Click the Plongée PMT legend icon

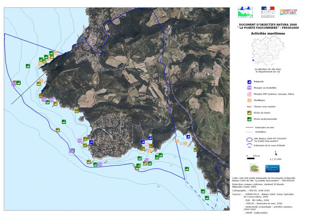[x=249, y=94]
